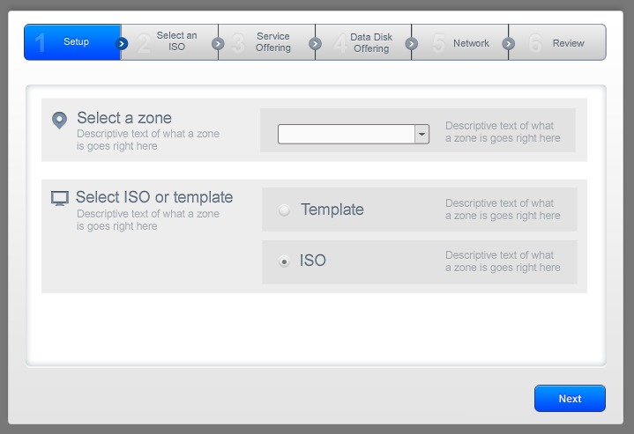Click the Select a zone heading
634x434 pixels.
[124, 118]
